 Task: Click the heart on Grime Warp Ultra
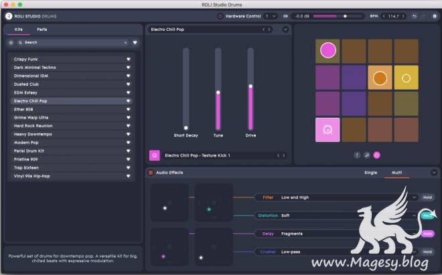(129, 118)
